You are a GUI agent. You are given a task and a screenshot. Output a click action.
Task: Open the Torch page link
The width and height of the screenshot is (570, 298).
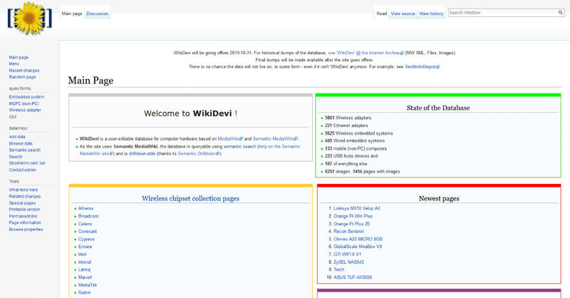tap(339, 269)
